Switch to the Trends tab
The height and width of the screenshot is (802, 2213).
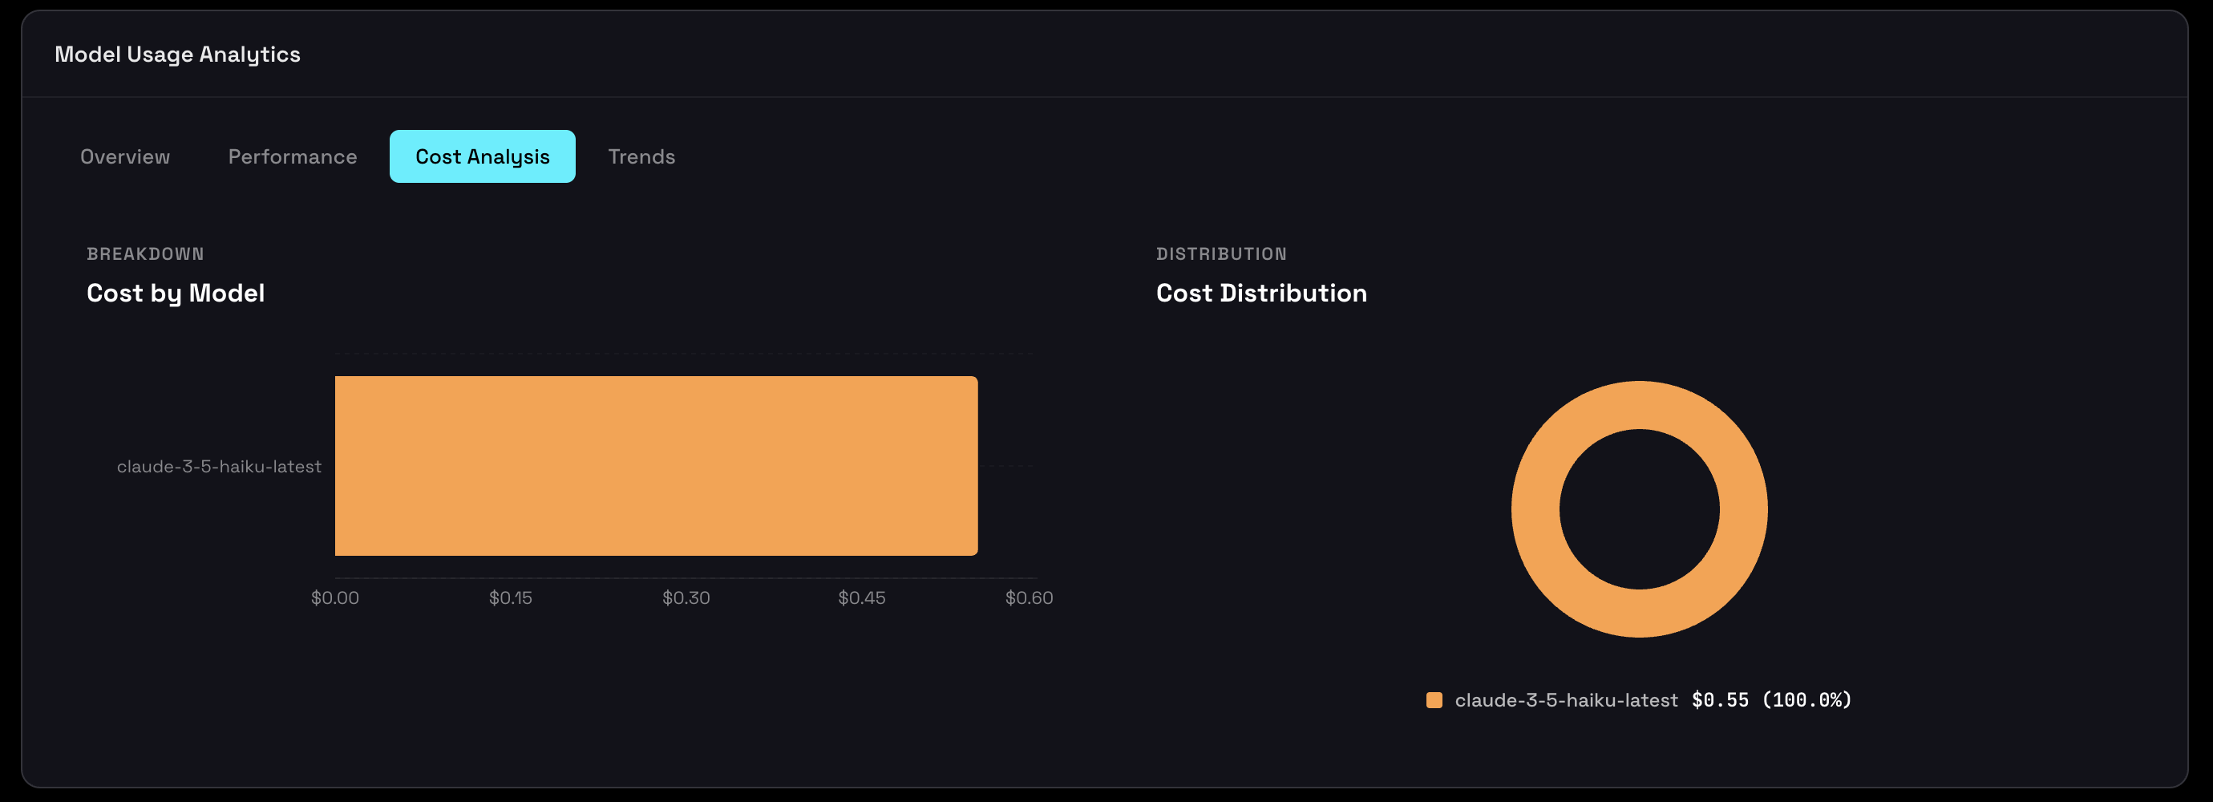pyautogui.click(x=641, y=156)
